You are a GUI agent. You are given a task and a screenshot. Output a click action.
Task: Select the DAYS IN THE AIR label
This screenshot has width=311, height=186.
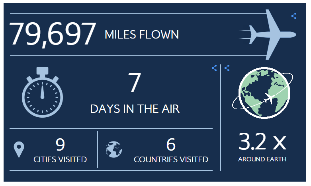135,108
